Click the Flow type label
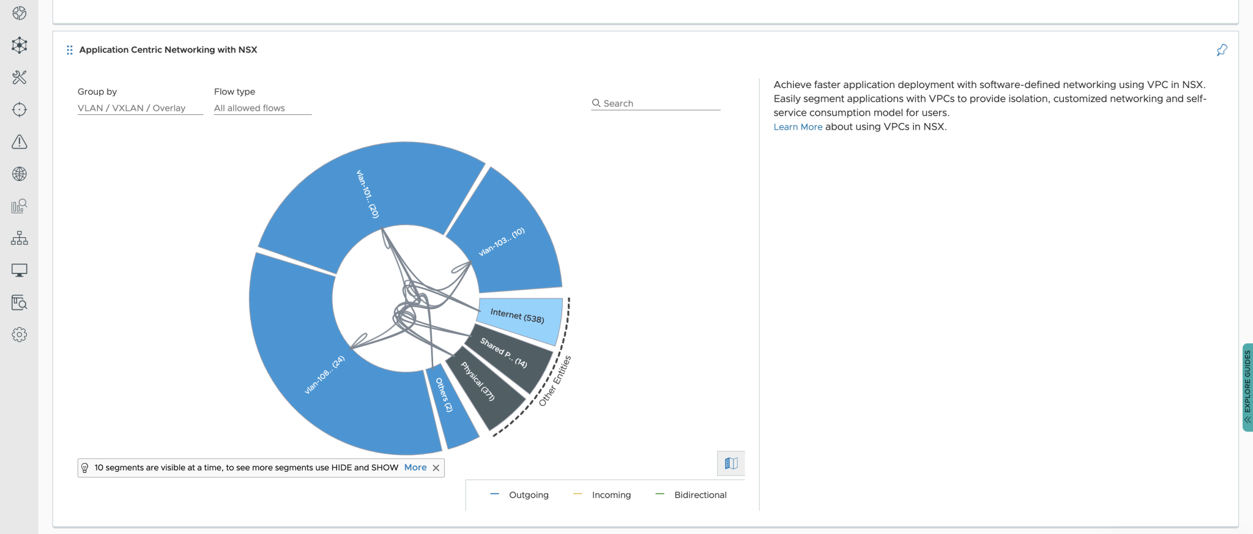The width and height of the screenshot is (1253, 534). point(234,92)
